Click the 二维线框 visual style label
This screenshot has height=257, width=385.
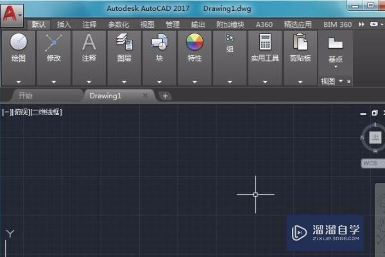pos(47,112)
